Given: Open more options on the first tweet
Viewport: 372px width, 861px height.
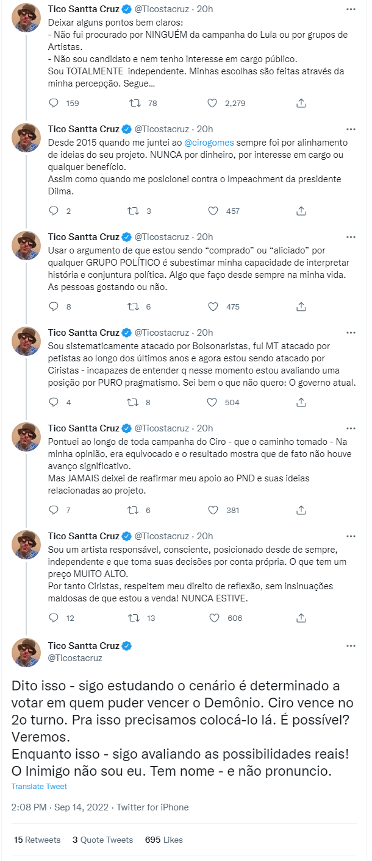Looking at the screenshot, I should 350,10.
